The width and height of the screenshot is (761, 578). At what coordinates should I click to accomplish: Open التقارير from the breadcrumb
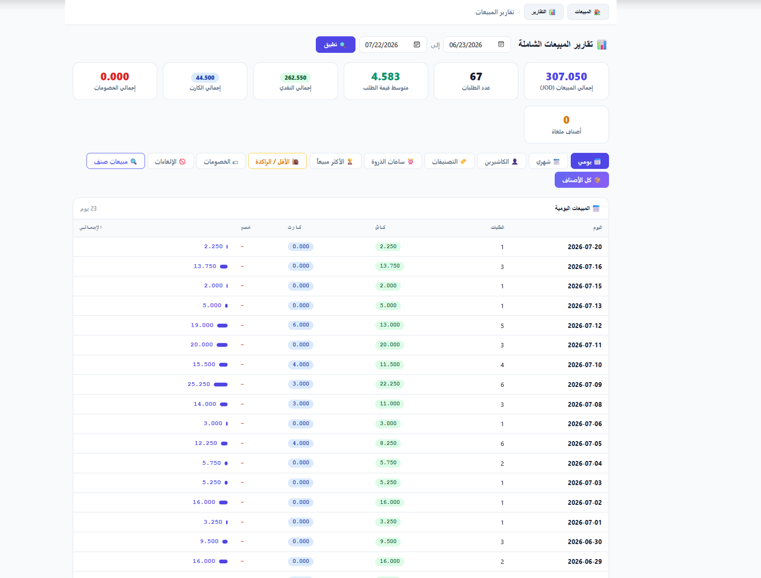pyautogui.click(x=544, y=12)
